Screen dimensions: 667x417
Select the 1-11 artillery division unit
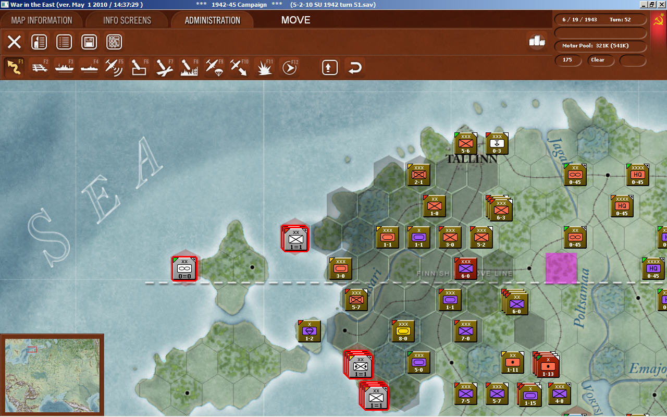(512, 362)
